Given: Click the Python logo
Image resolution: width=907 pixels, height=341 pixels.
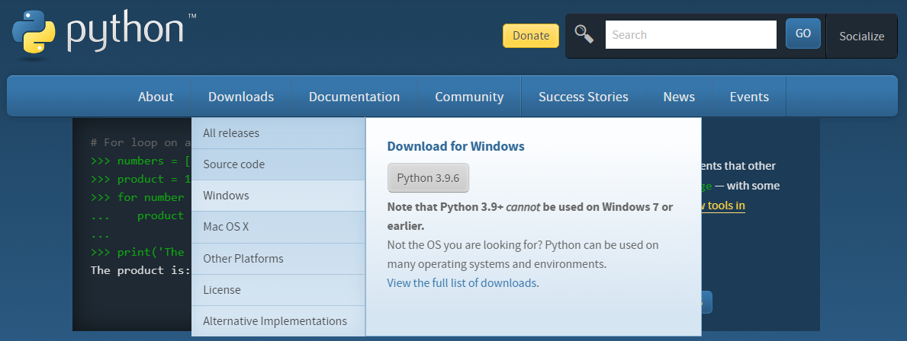Looking at the screenshot, I should (104, 34).
